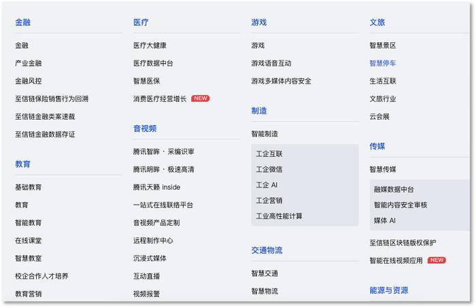The image size is (476, 308).
Task: Open the 金融 category heading
Action: (x=22, y=22)
